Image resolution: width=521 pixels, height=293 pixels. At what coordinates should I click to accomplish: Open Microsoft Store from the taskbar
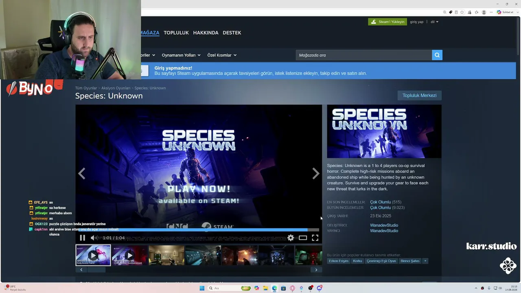(283, 288)
